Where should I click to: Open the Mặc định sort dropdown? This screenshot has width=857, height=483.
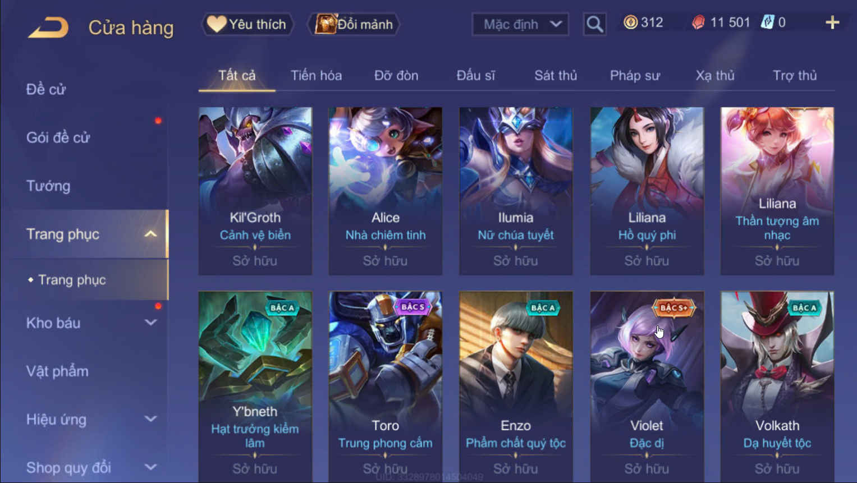click(x=520, y=24)
